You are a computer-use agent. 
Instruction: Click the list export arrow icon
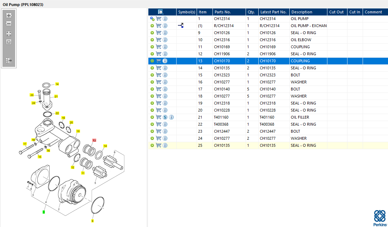click(x=9, y=61)
